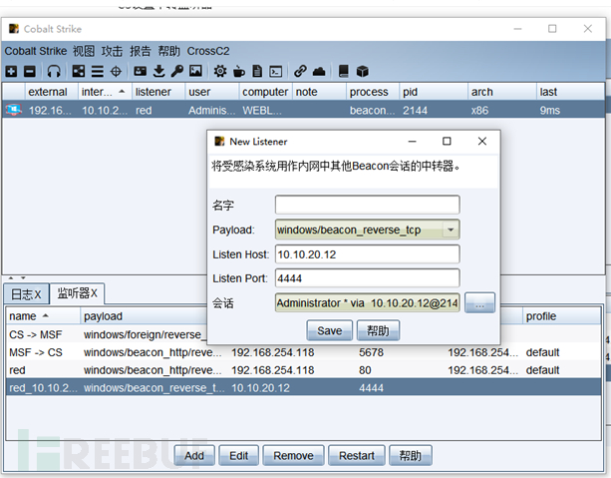Screen dimensions: 611x478
Task: Switch to pivot graph view icon
Action: coord(79,71)
